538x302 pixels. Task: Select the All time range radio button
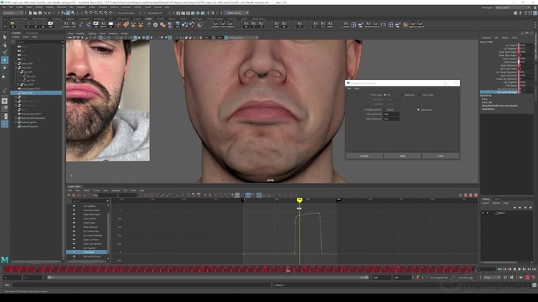(x=385, y=95)
